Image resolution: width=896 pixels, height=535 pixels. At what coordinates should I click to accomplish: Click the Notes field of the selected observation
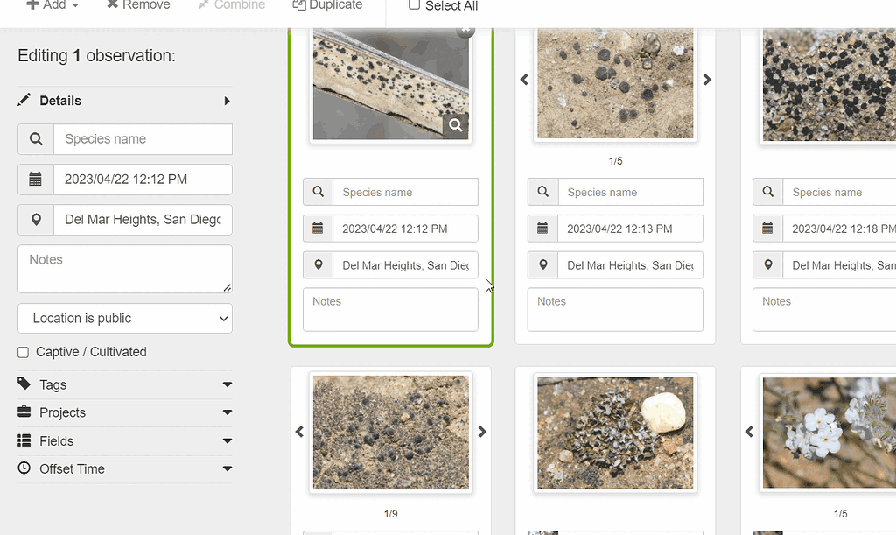point(390,309)
